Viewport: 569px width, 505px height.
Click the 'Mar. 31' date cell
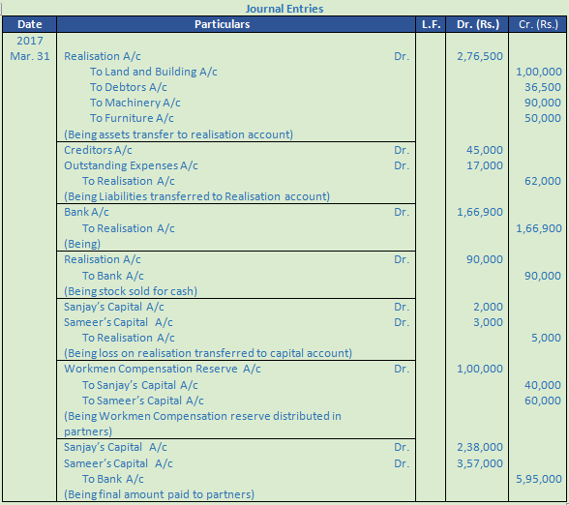click(30, 56)
